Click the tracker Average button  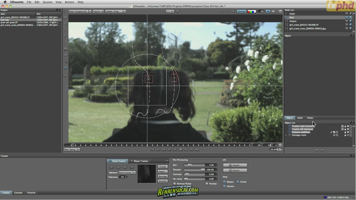163,176
